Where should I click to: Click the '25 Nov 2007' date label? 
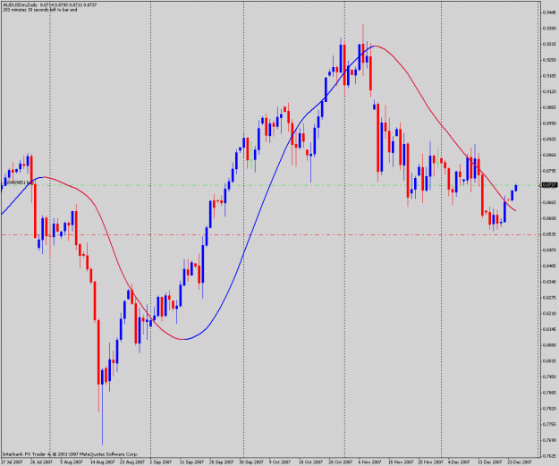[430, 462]
